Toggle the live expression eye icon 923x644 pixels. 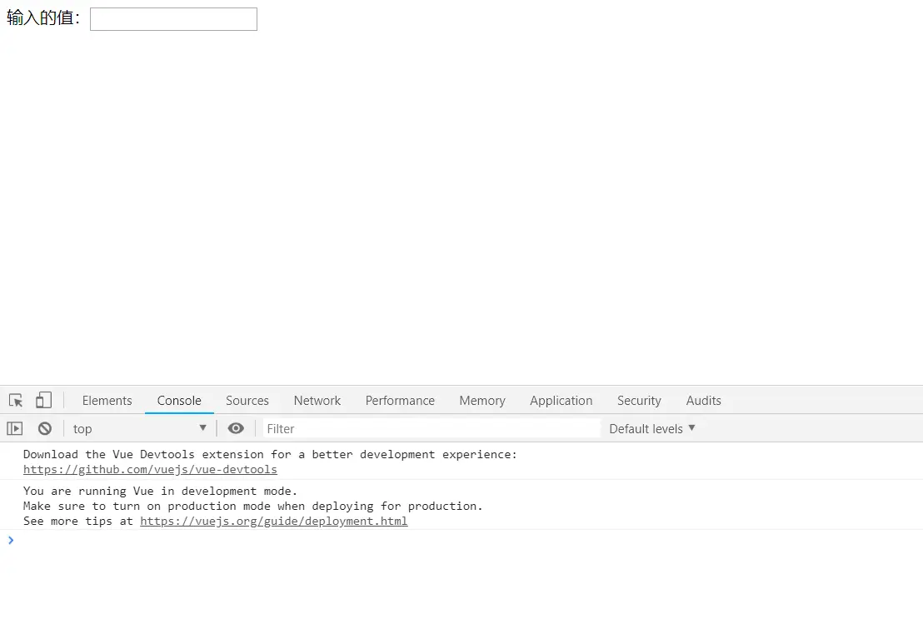(236, 428)
